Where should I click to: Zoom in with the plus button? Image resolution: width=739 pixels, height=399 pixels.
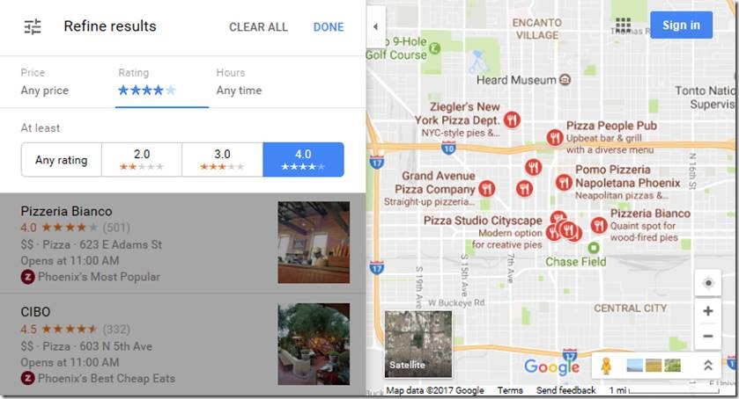pos(707,311)
